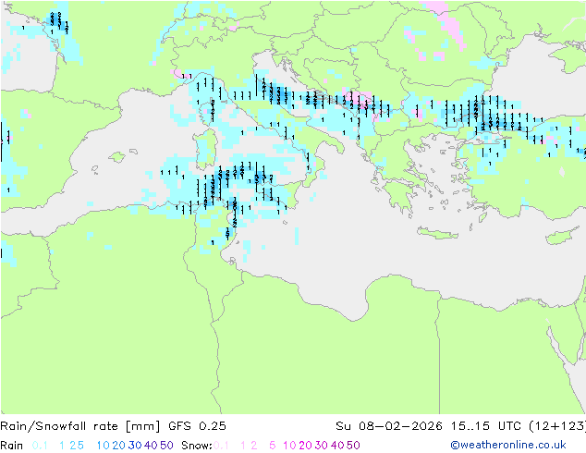Screen dimensions: 586x453
Task: Choose the Snow legend value 5
Action: point(273,446)
